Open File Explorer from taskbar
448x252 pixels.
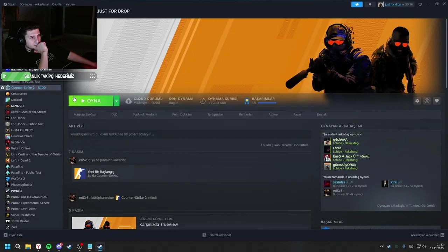pyautogui.click(x=28, y=246)
